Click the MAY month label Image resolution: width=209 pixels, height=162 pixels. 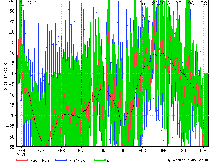81,151
